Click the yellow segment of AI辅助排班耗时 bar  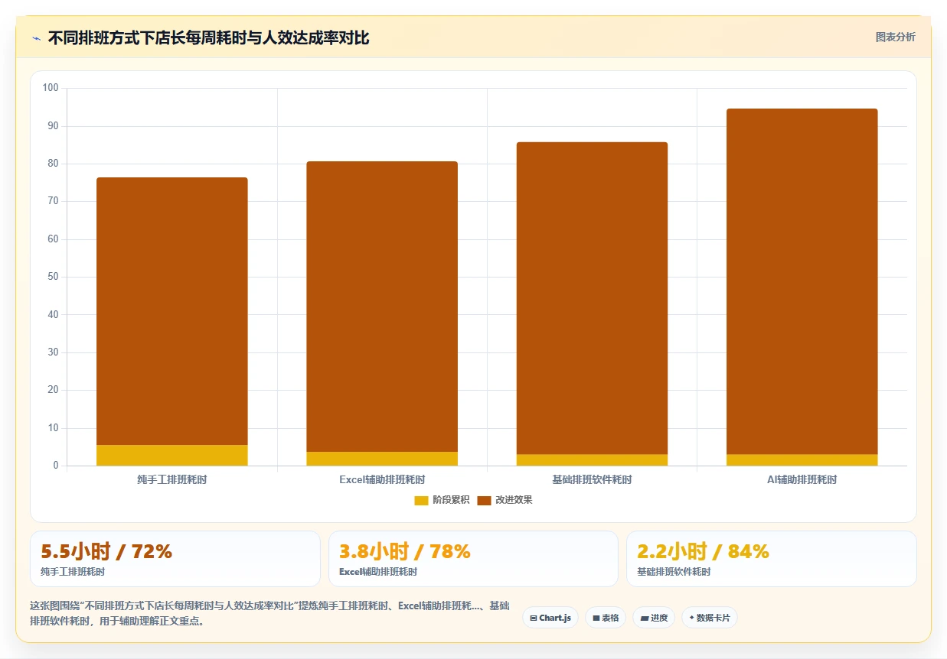tap(802, 460)
